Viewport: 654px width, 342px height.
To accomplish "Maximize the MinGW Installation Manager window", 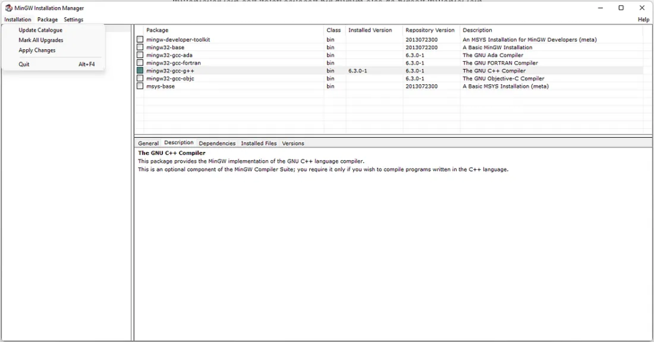I will [x=621, y=8].
